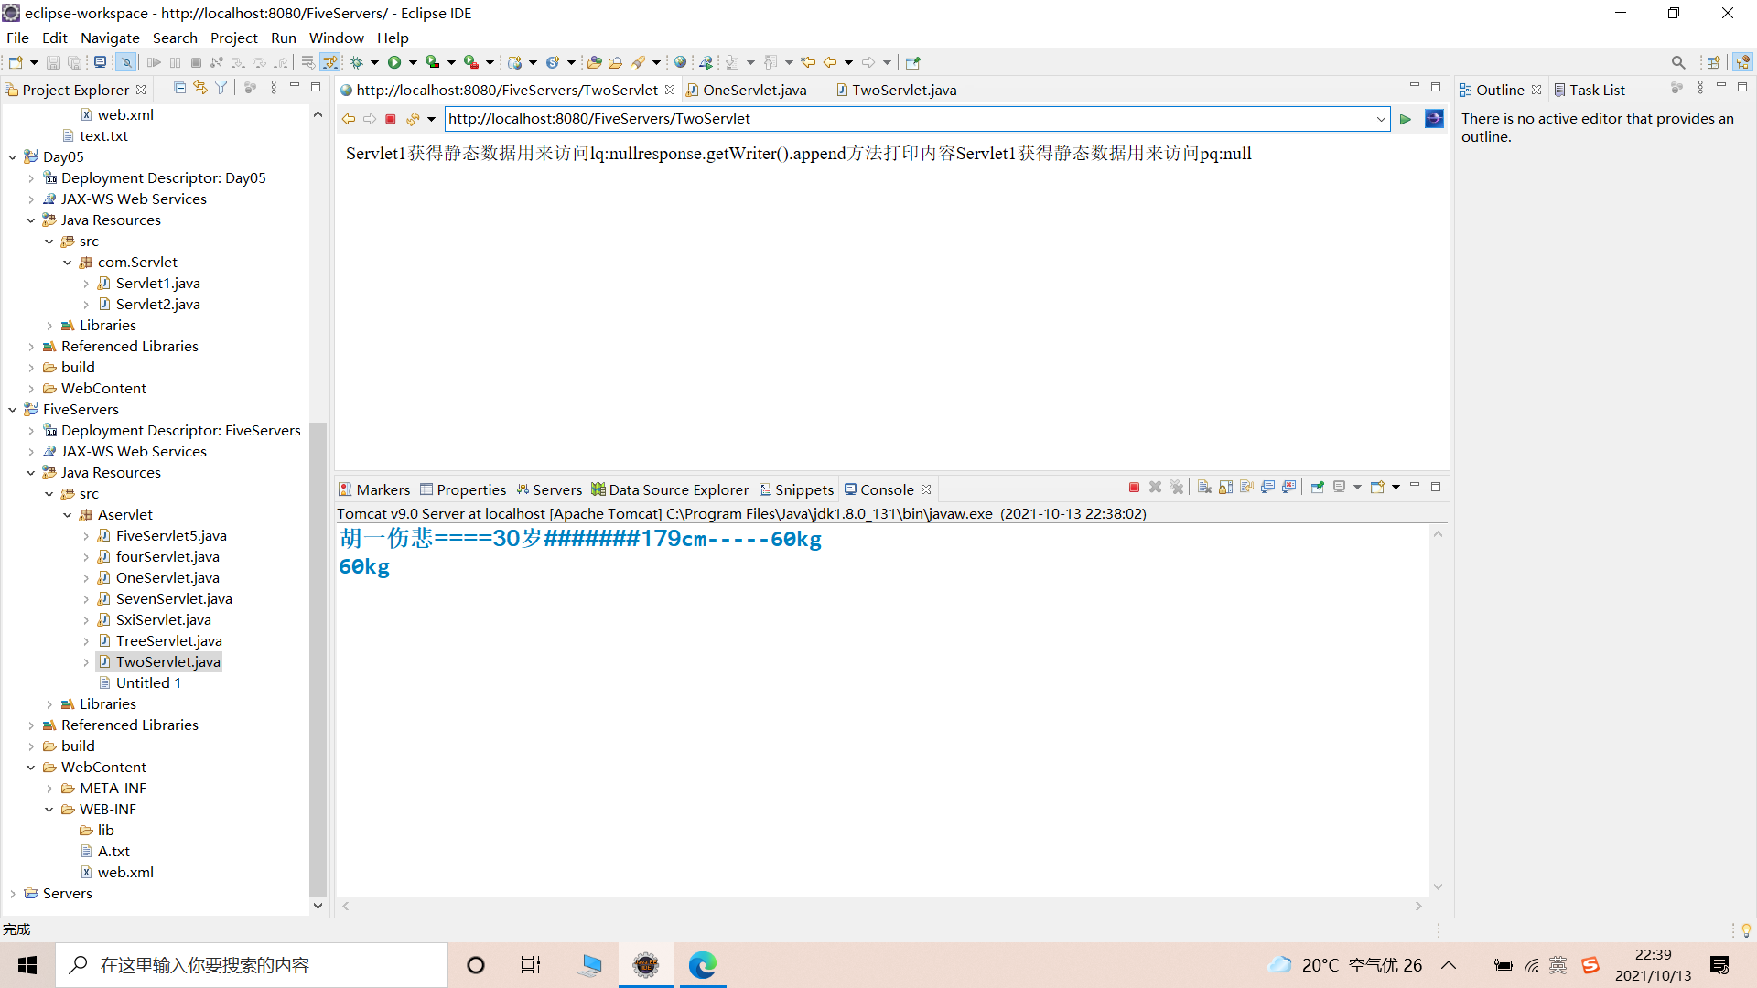Switch to OneServlet.java editor tab
Viewport: 1757px width, 988px height.
(x=754, y=90)
